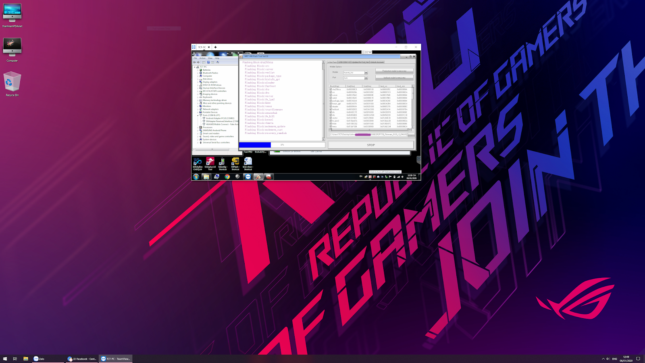Uncheck the verlist block checkbox
Image resolution: width=645 pixels, height=363 pixels.
[x=331, y=98]
